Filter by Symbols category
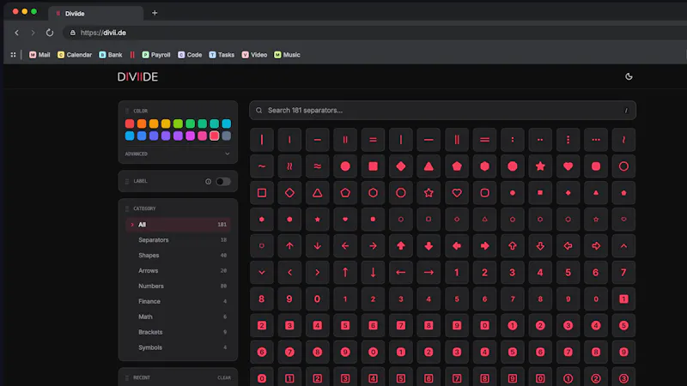 pyautogui.click(x=178, y=347)
